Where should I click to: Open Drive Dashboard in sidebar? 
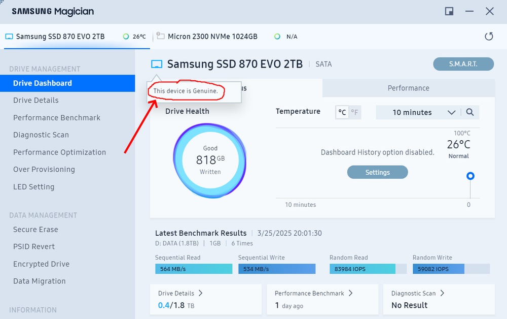[x=67, y=83]
